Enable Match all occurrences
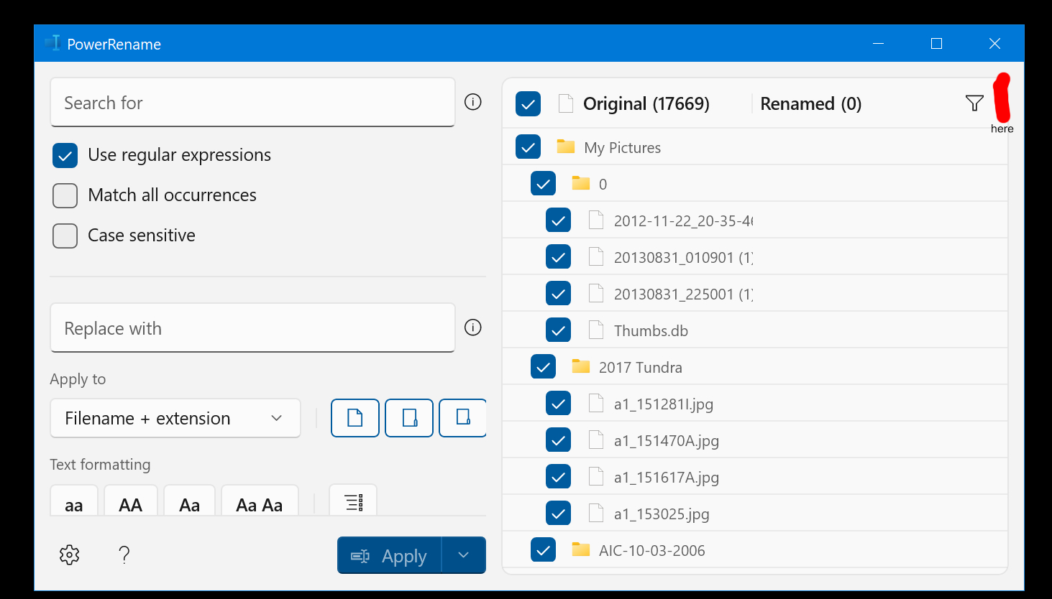 pos(65,195)
